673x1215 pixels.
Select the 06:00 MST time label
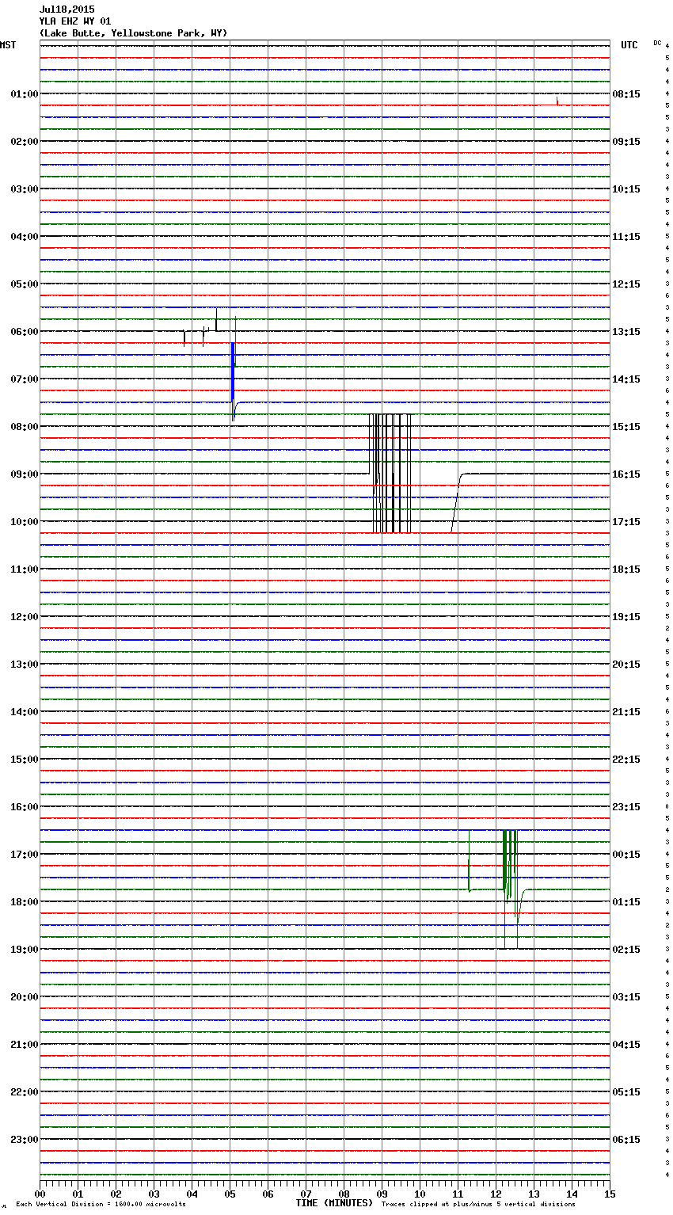click(x=24, y=332)
